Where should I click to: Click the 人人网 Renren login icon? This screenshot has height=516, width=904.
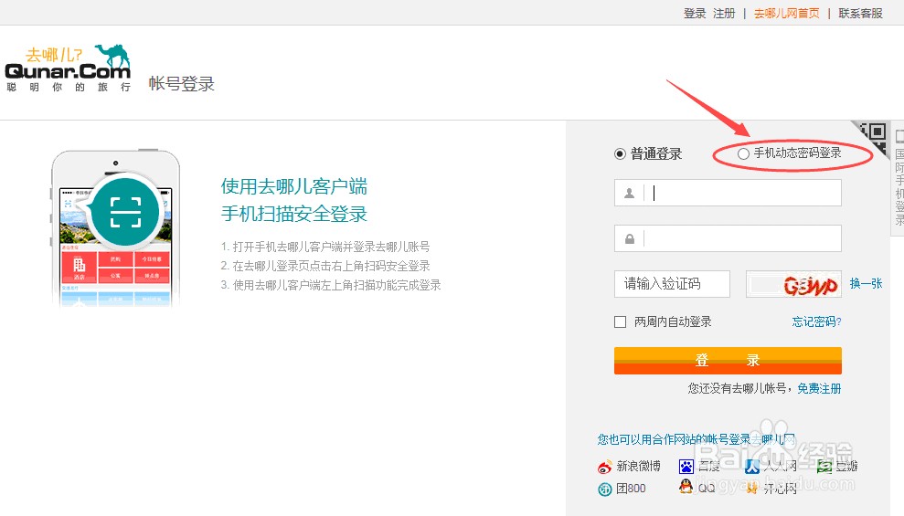751,466
